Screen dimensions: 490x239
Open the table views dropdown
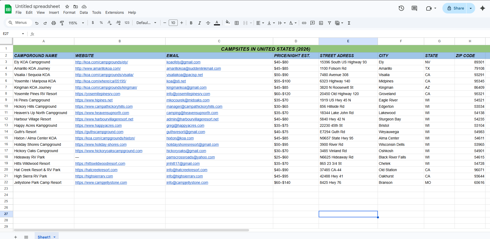coord(339,23)
